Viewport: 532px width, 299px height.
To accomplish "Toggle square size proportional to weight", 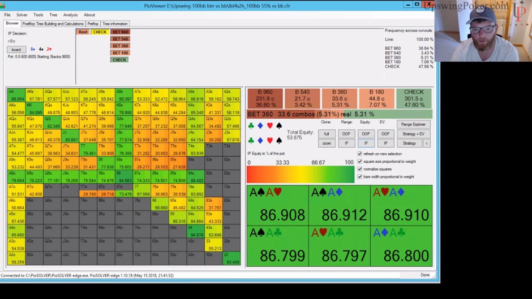I will click(359, 161).
